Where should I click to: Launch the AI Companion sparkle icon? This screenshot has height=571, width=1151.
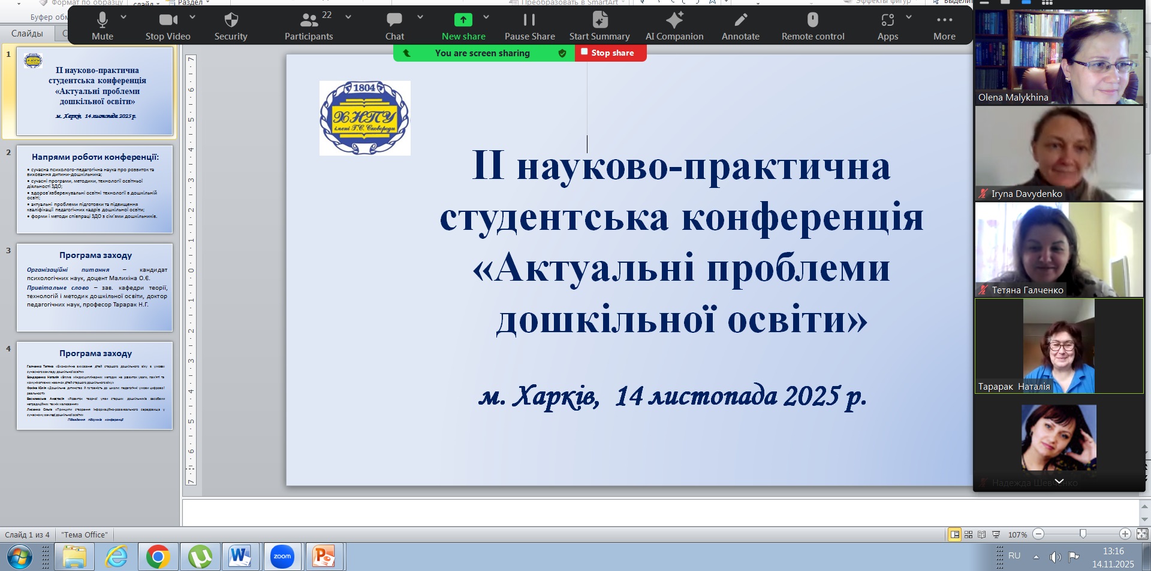674,26
